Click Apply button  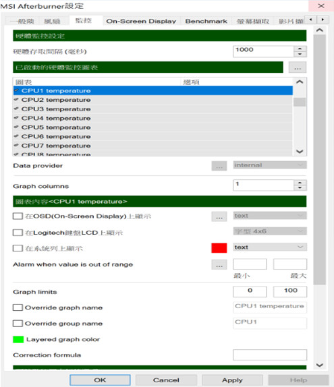pos(232,380)
